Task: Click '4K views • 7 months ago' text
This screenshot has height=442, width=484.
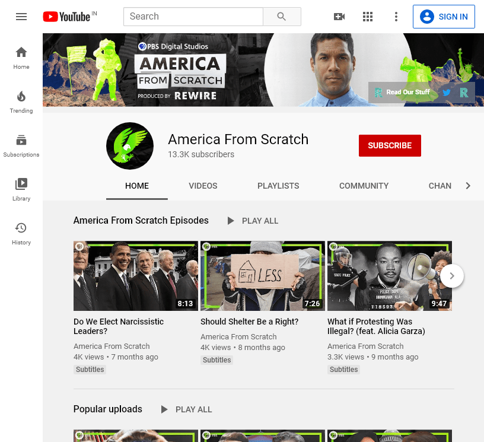Action: point(116,357)
